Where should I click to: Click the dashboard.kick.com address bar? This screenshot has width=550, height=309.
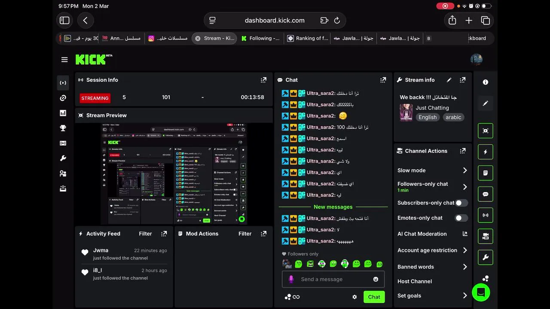point(275,20)
